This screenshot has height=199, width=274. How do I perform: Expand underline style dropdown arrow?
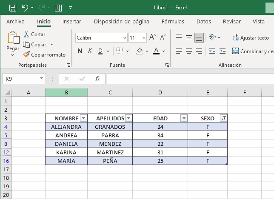coord(108,51)
